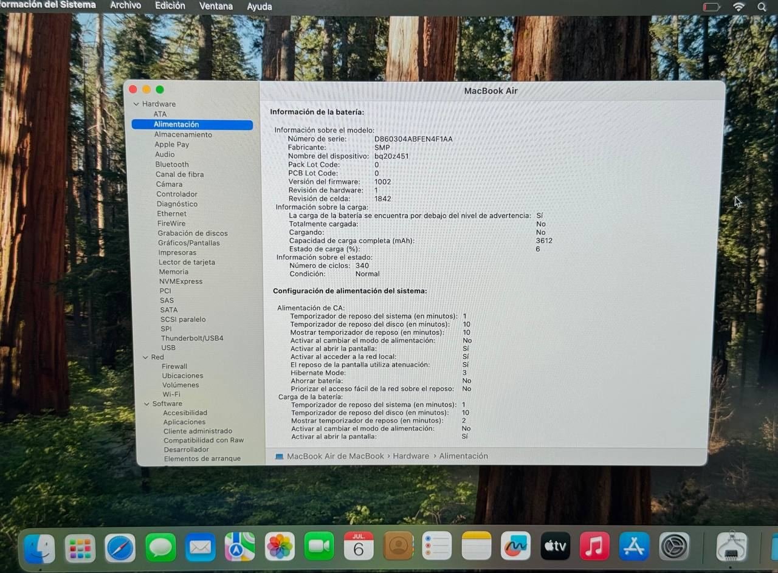Launch Freeform from the Dock
Image resolution: width=778 pixels, height=573 pixels.
point(515,546)
